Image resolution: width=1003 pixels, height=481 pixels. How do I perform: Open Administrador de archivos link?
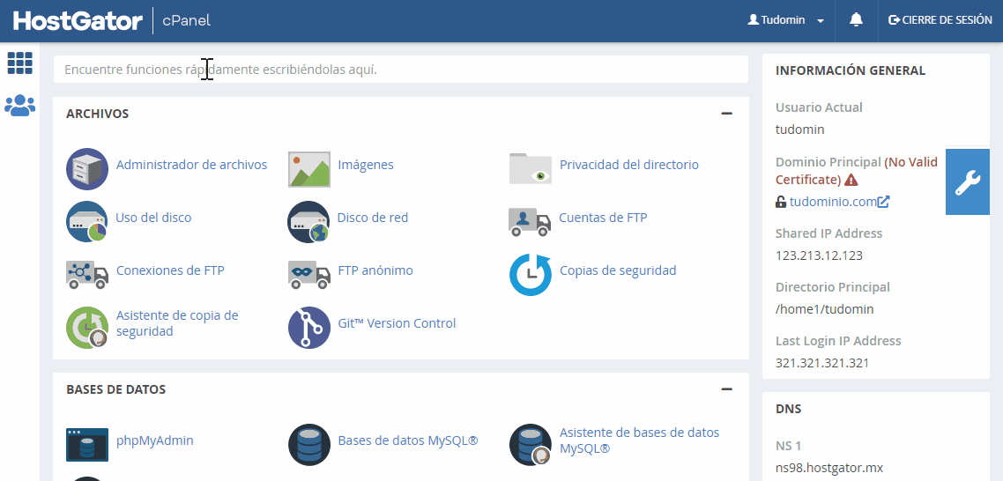(191, 165)
